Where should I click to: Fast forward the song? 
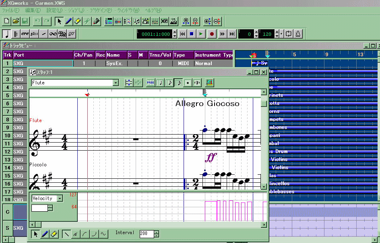223,34
